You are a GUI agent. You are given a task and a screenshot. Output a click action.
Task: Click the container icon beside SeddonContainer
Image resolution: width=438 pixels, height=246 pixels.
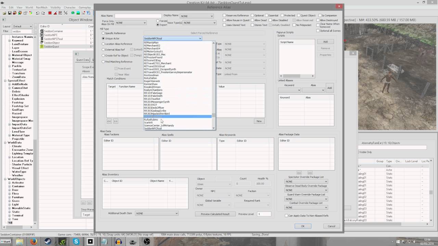click(x=42, y=31)
